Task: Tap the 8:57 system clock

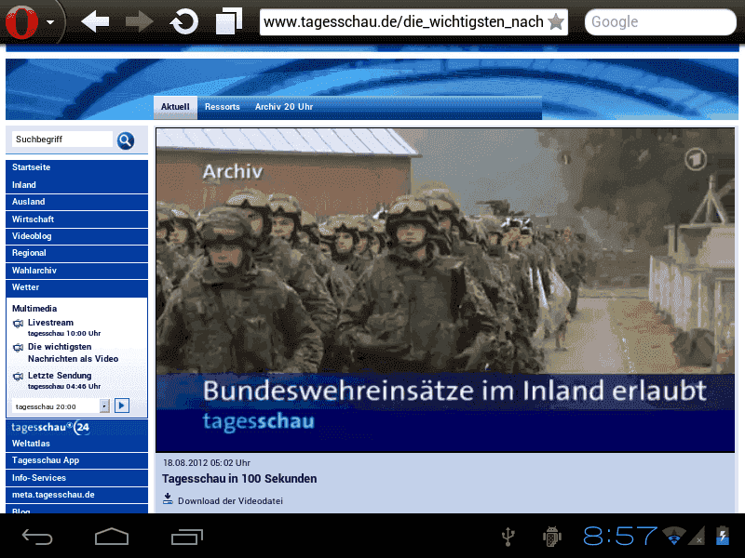Action: click(620, 537)
